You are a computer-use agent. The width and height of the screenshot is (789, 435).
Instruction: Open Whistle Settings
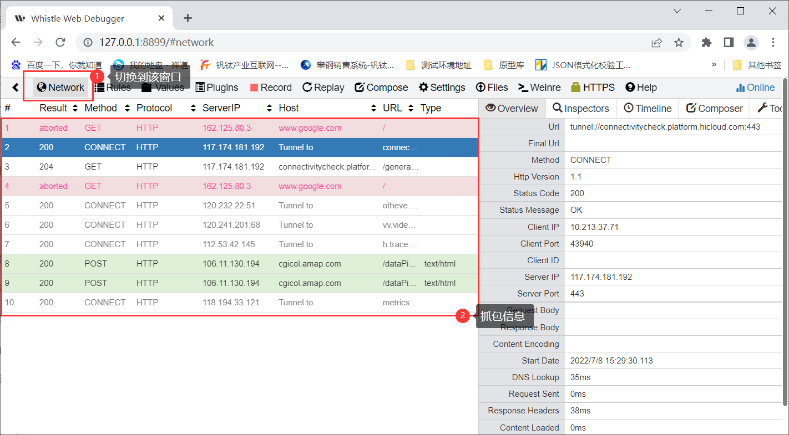(442, 88)
